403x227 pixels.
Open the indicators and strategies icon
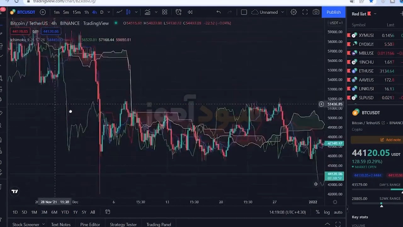[147, 12]
